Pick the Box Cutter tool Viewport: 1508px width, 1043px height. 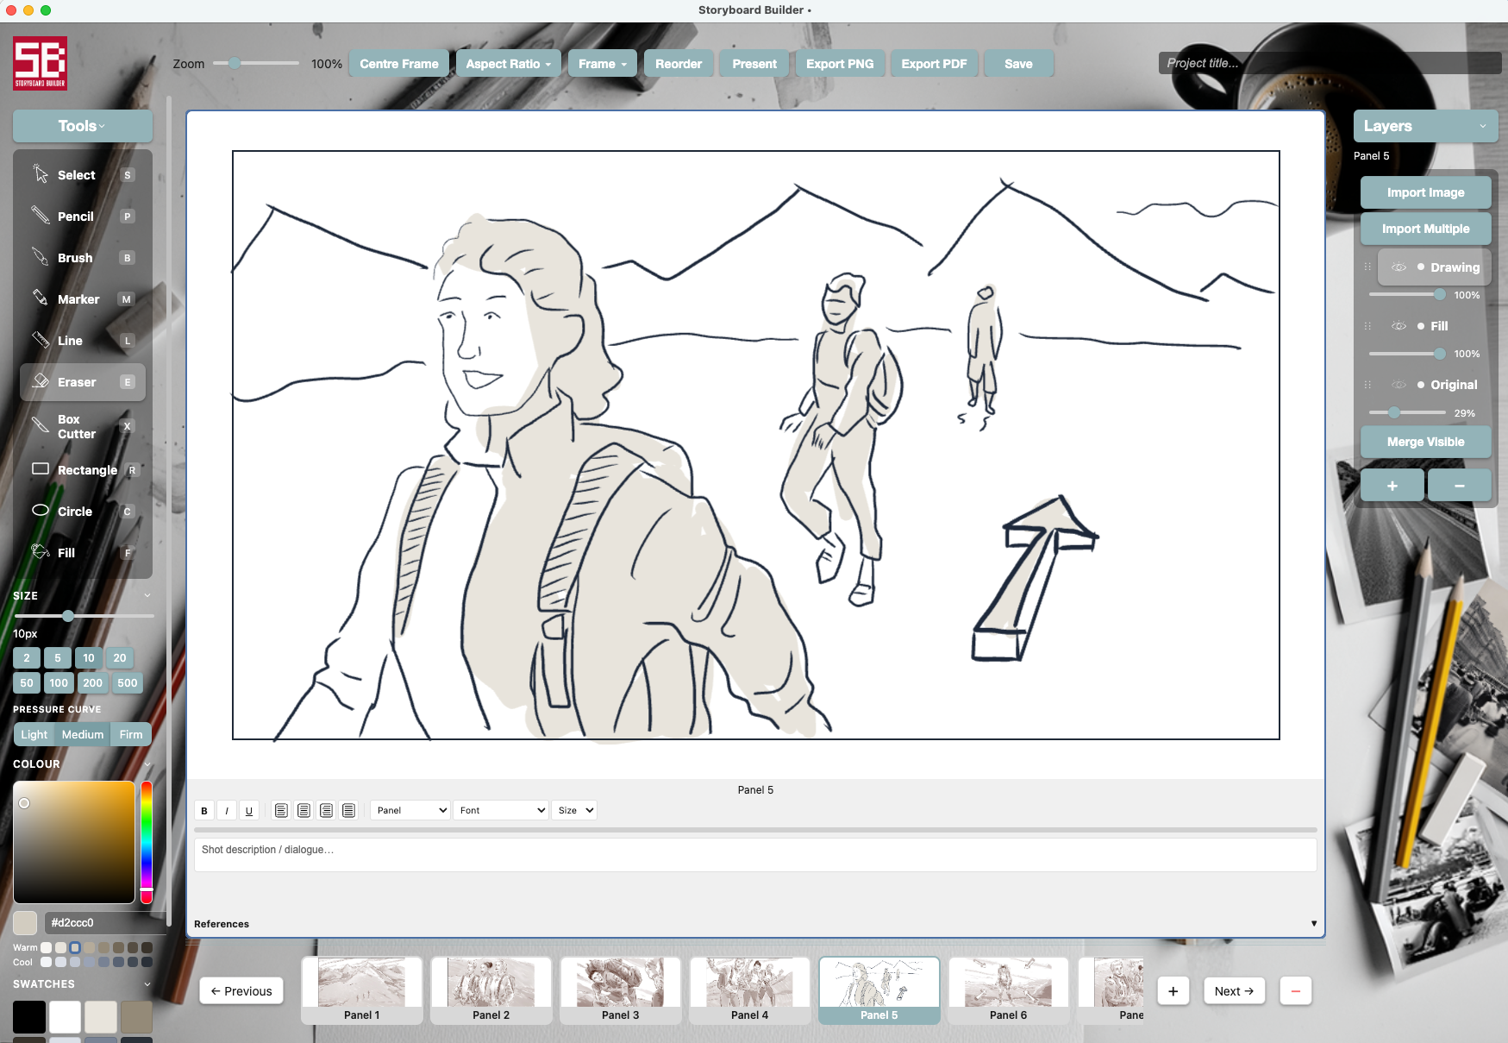coord(78,426)
